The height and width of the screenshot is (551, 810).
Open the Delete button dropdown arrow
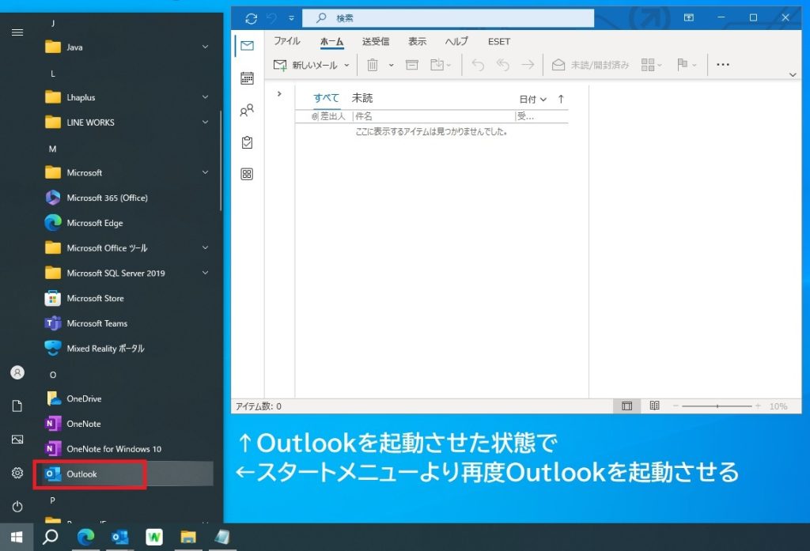pyautogui.click(x=391, y=65)
